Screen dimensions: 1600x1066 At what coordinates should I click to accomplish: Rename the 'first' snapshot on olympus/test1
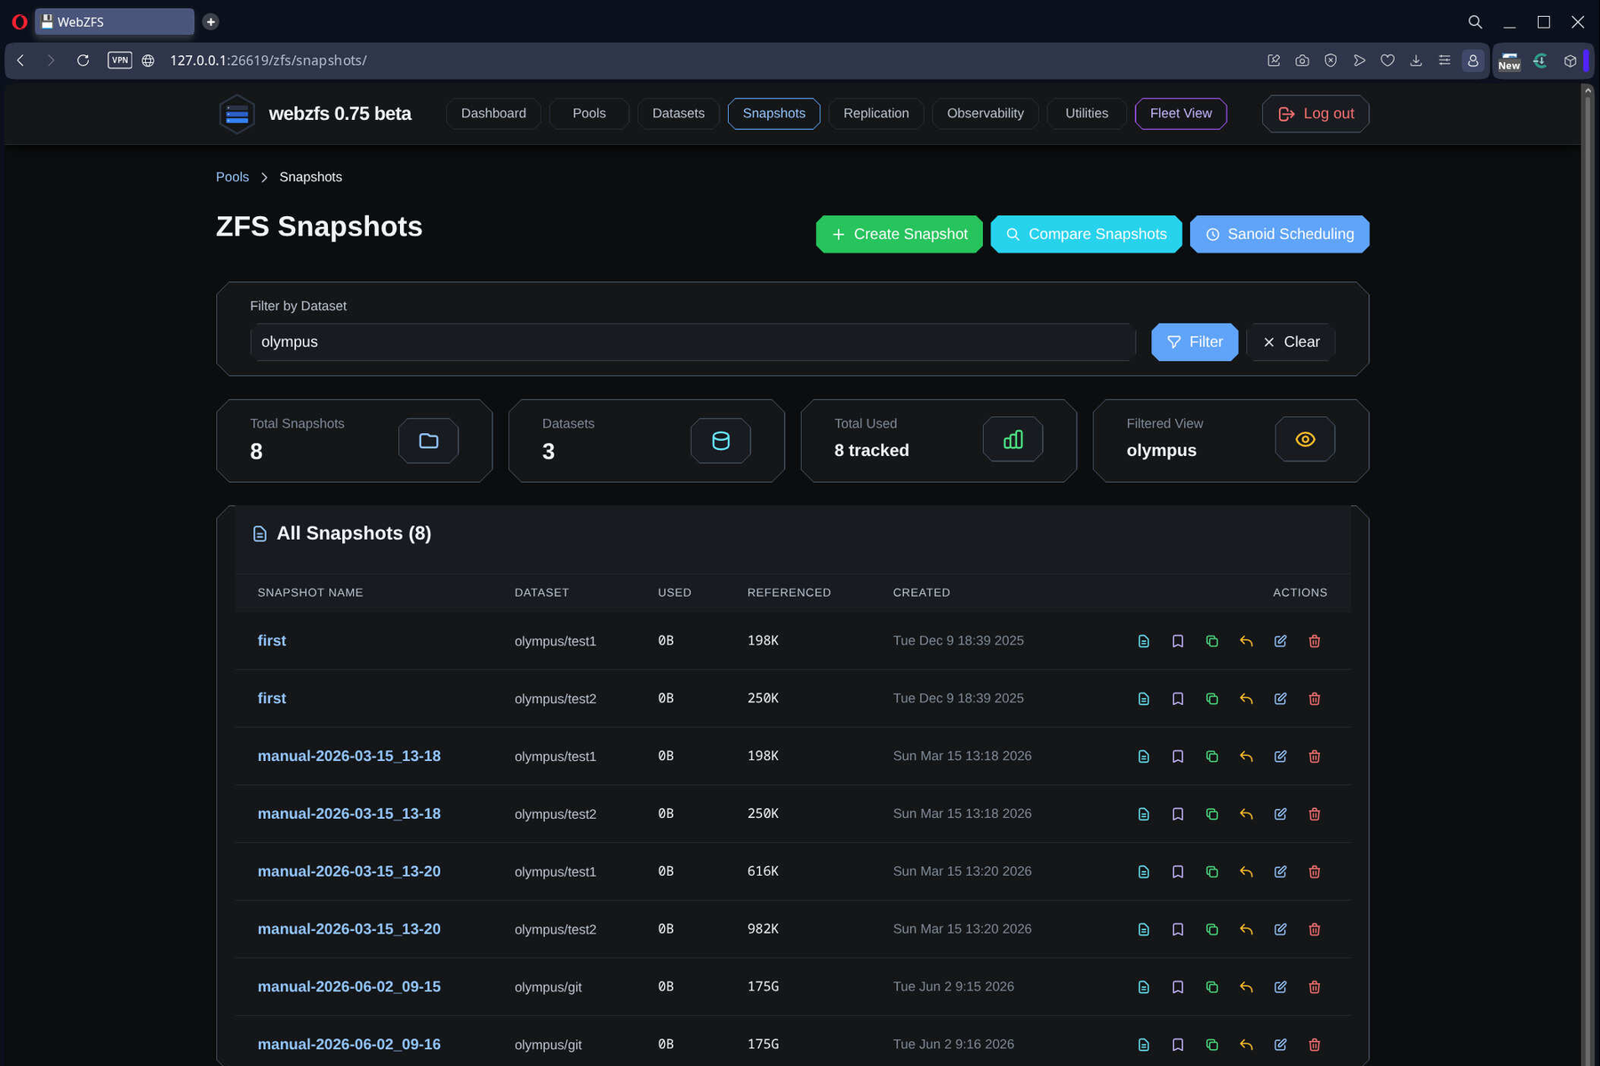tap(1280, 641)
